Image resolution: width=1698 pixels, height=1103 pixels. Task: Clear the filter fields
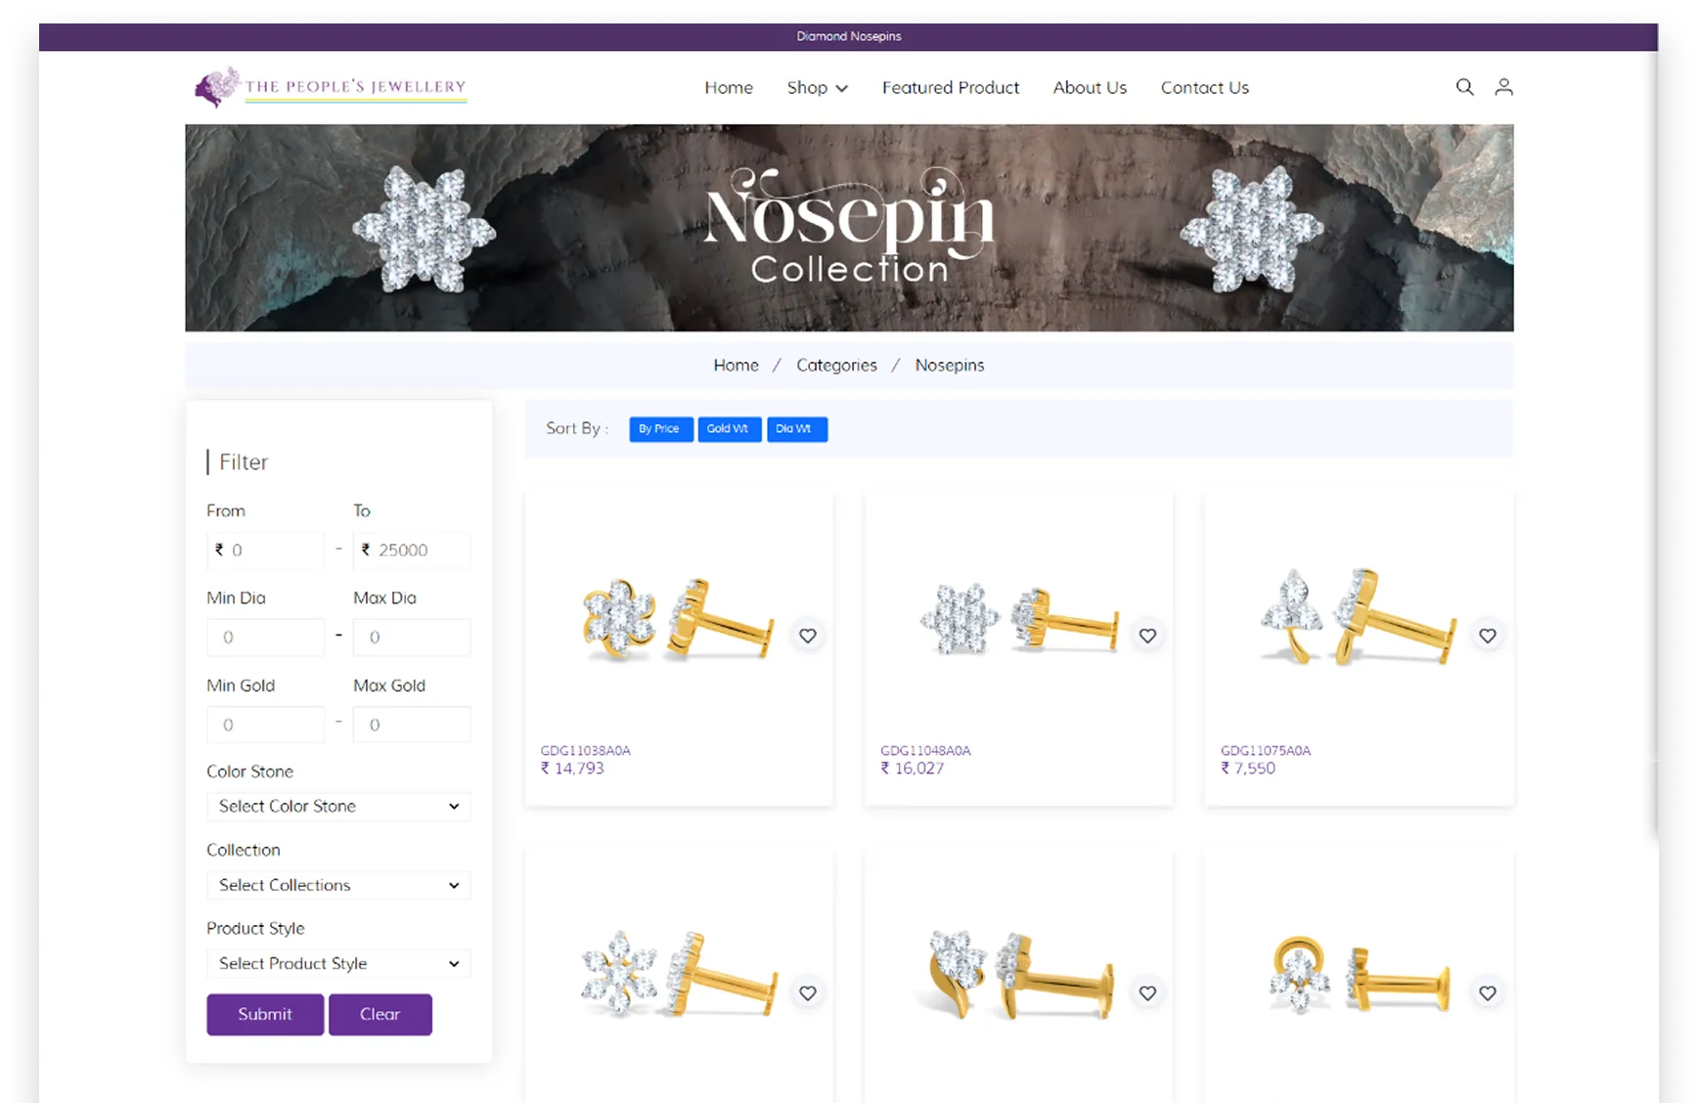380,1014
